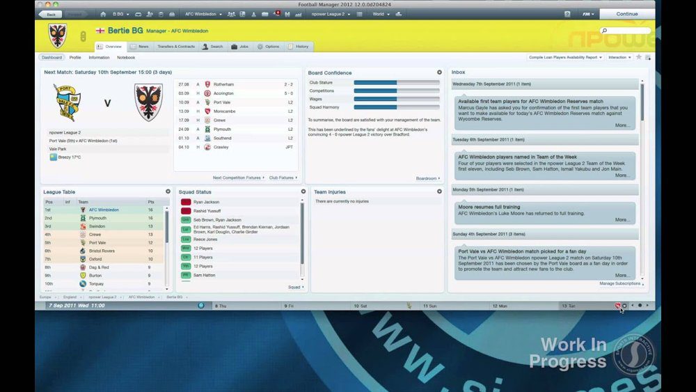Open the Club Fixtures link
Screen dimensions: 696x392
pos(283,178)
